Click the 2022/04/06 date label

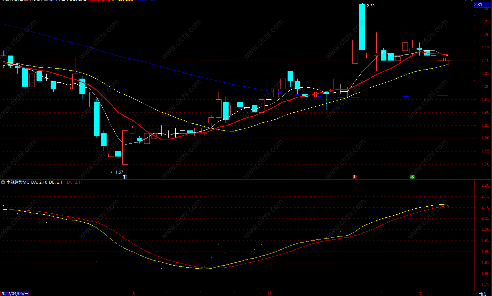[x=14, y=294]
